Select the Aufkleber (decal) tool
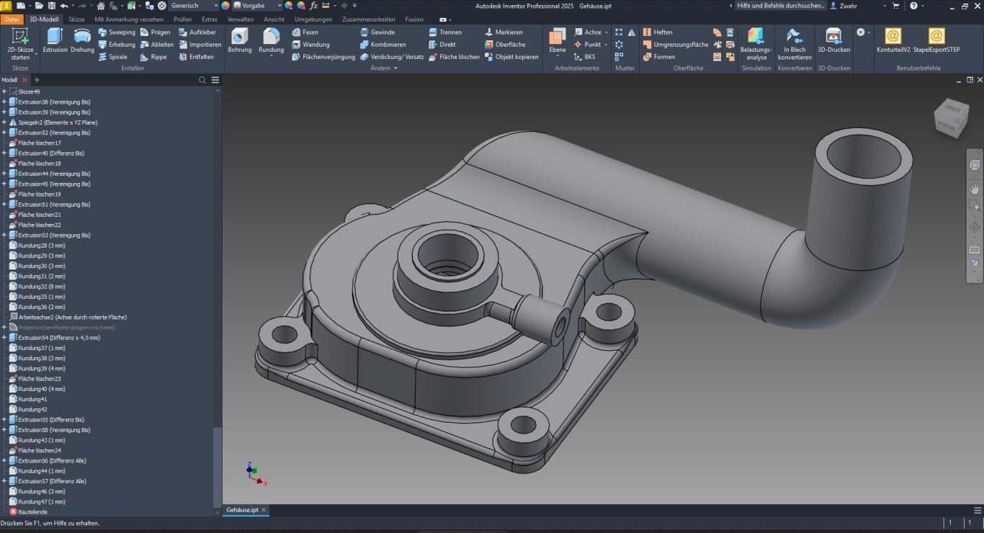 pos(197,32)
